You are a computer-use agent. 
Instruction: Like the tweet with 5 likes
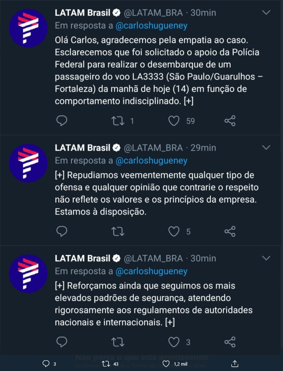[x=174, y=232]
